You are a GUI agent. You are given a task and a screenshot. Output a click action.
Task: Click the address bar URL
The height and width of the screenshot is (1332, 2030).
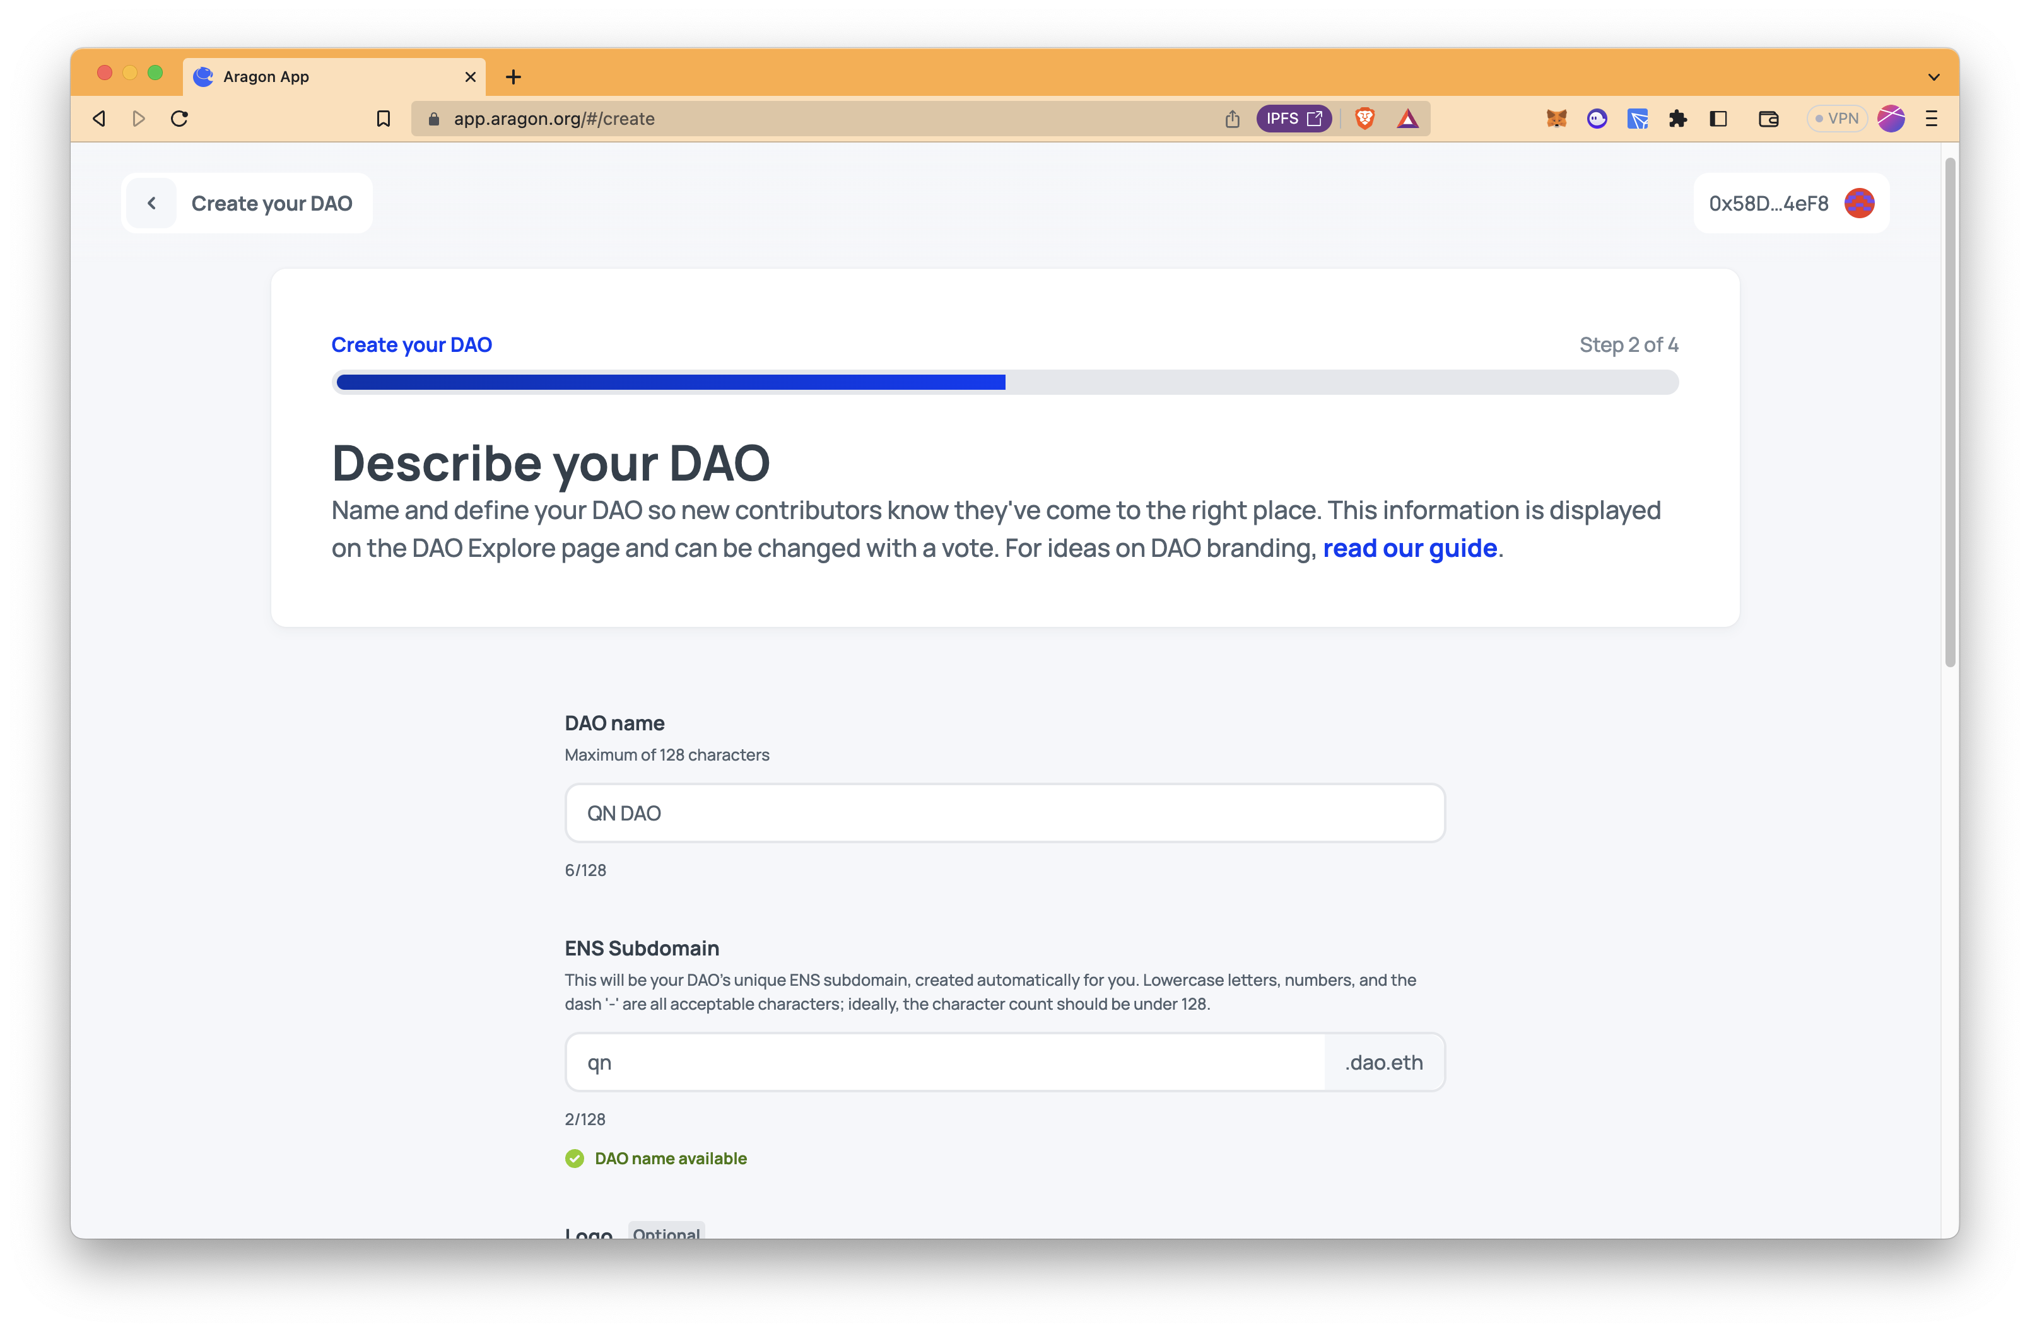(x=554, y=119)
